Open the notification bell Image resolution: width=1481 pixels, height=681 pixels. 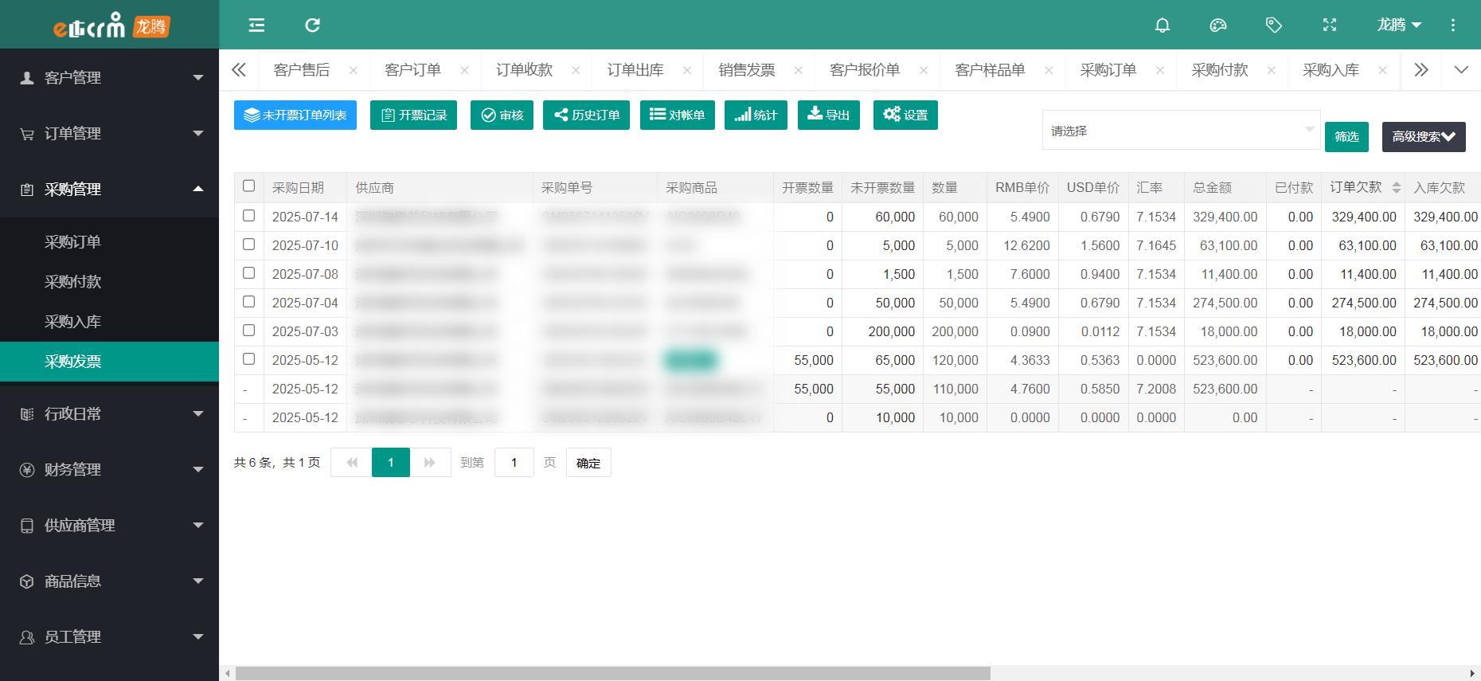[1162, 25]
